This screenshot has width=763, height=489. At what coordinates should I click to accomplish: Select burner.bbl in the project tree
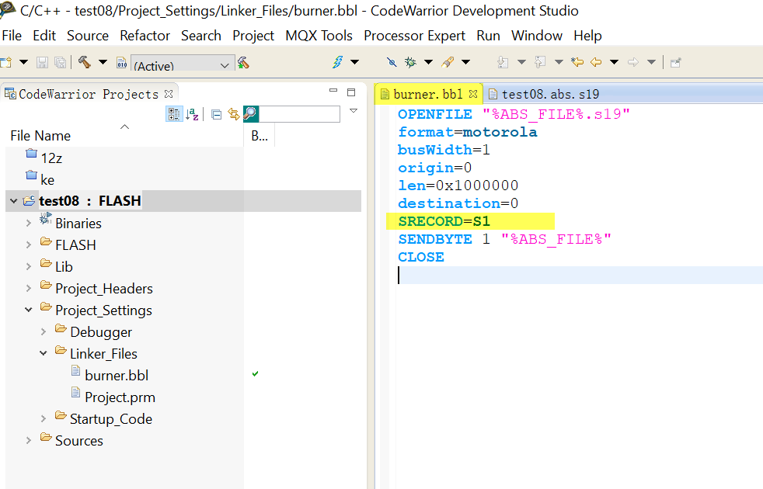click(117, 375)
